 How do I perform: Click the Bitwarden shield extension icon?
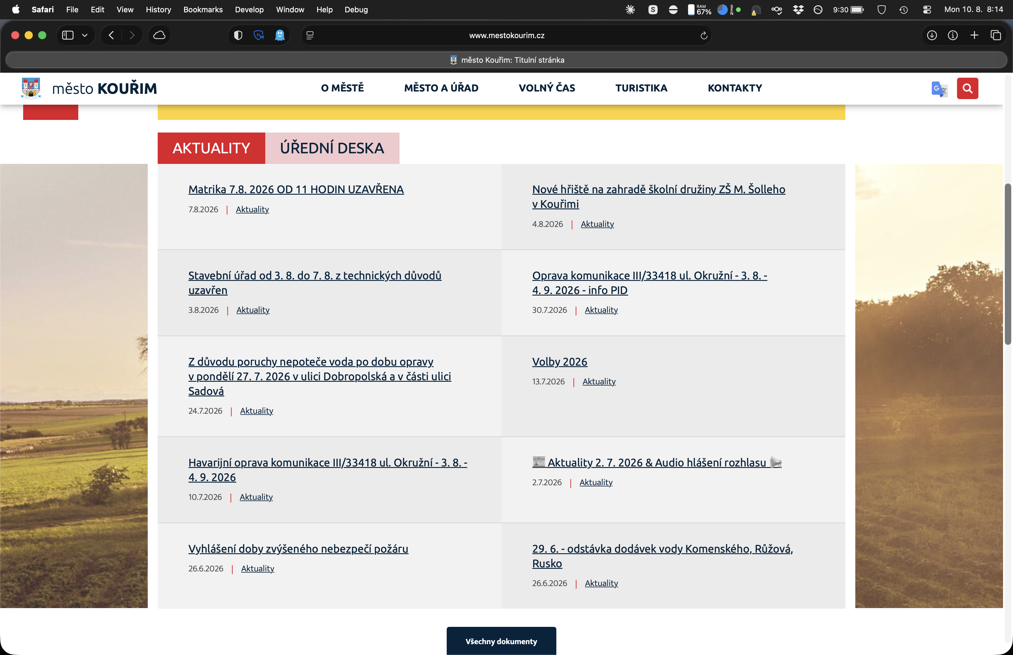tap(238, 35)
